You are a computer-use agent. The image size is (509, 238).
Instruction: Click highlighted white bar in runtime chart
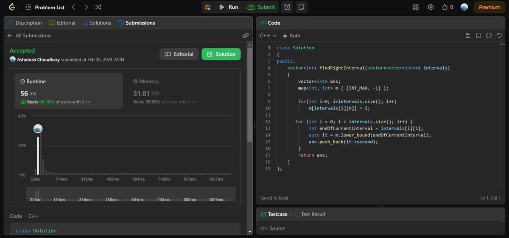click(38, 156)
